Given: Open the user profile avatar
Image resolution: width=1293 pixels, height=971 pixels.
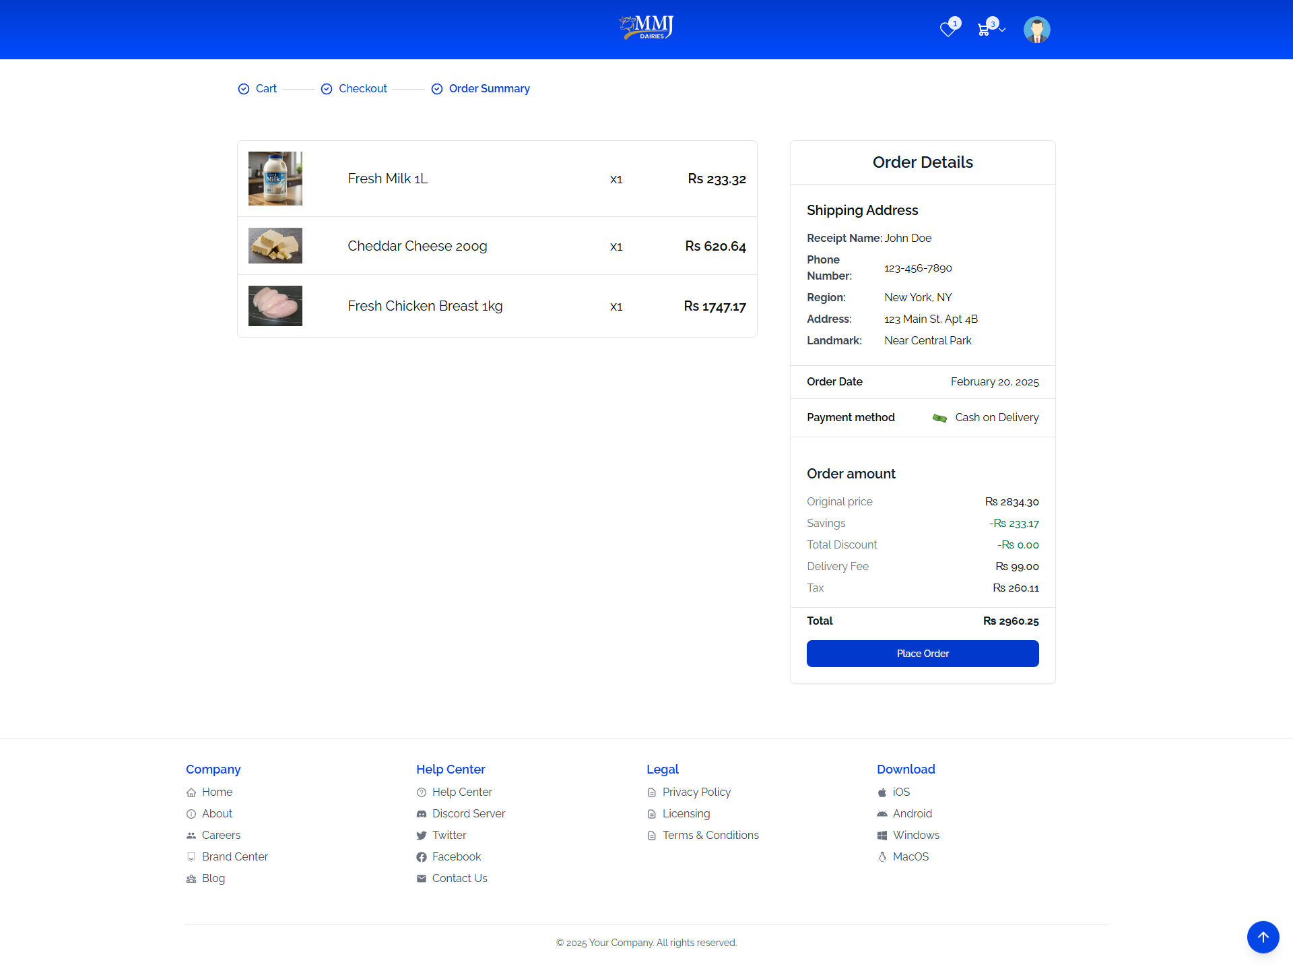Looking at the screenshot, I should coord(1036,30).
